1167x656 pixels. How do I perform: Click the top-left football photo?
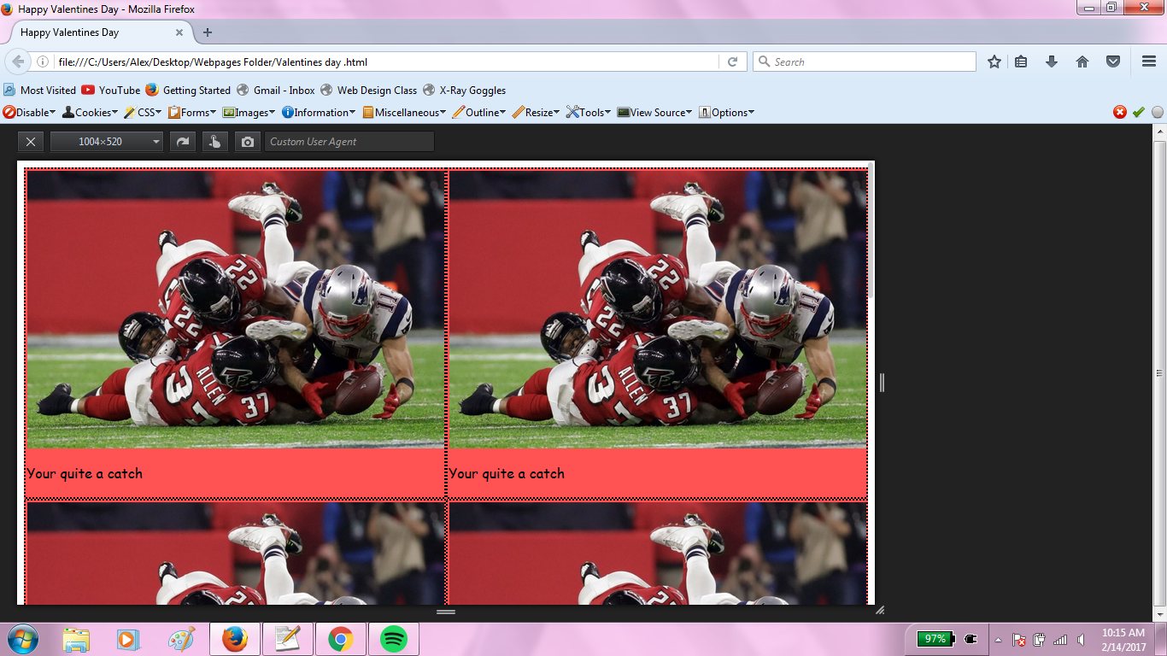pyautogui.click(x=235, y=309)
